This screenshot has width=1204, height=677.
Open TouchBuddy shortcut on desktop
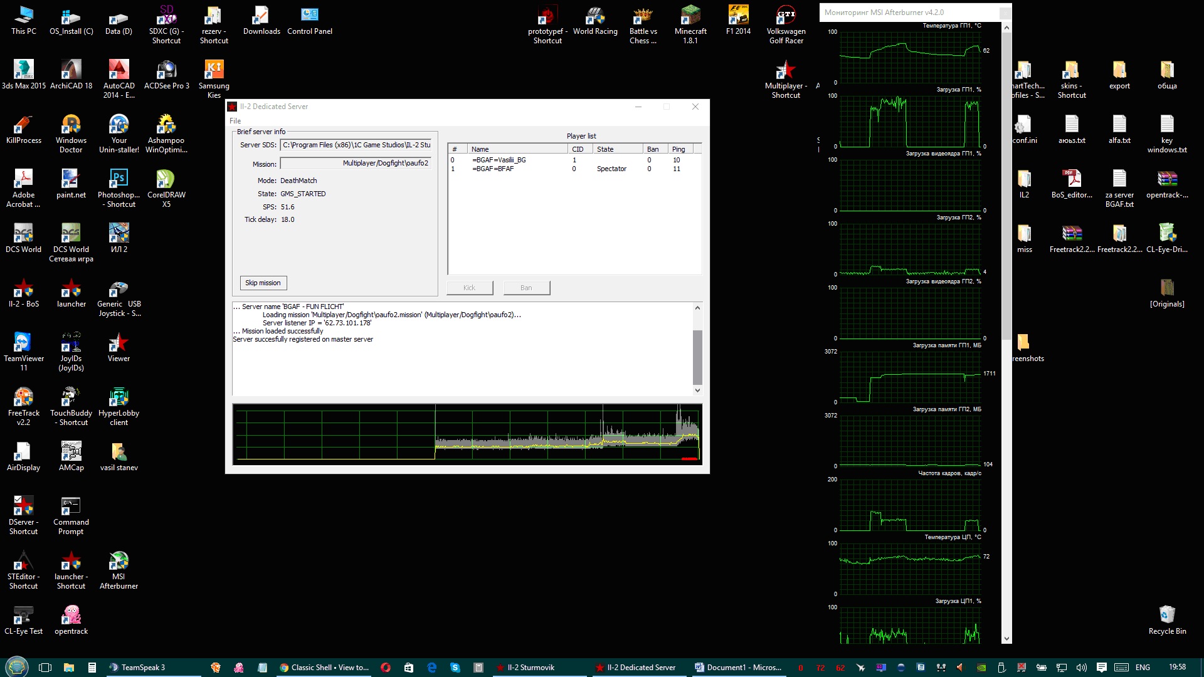tap(71, 406)
